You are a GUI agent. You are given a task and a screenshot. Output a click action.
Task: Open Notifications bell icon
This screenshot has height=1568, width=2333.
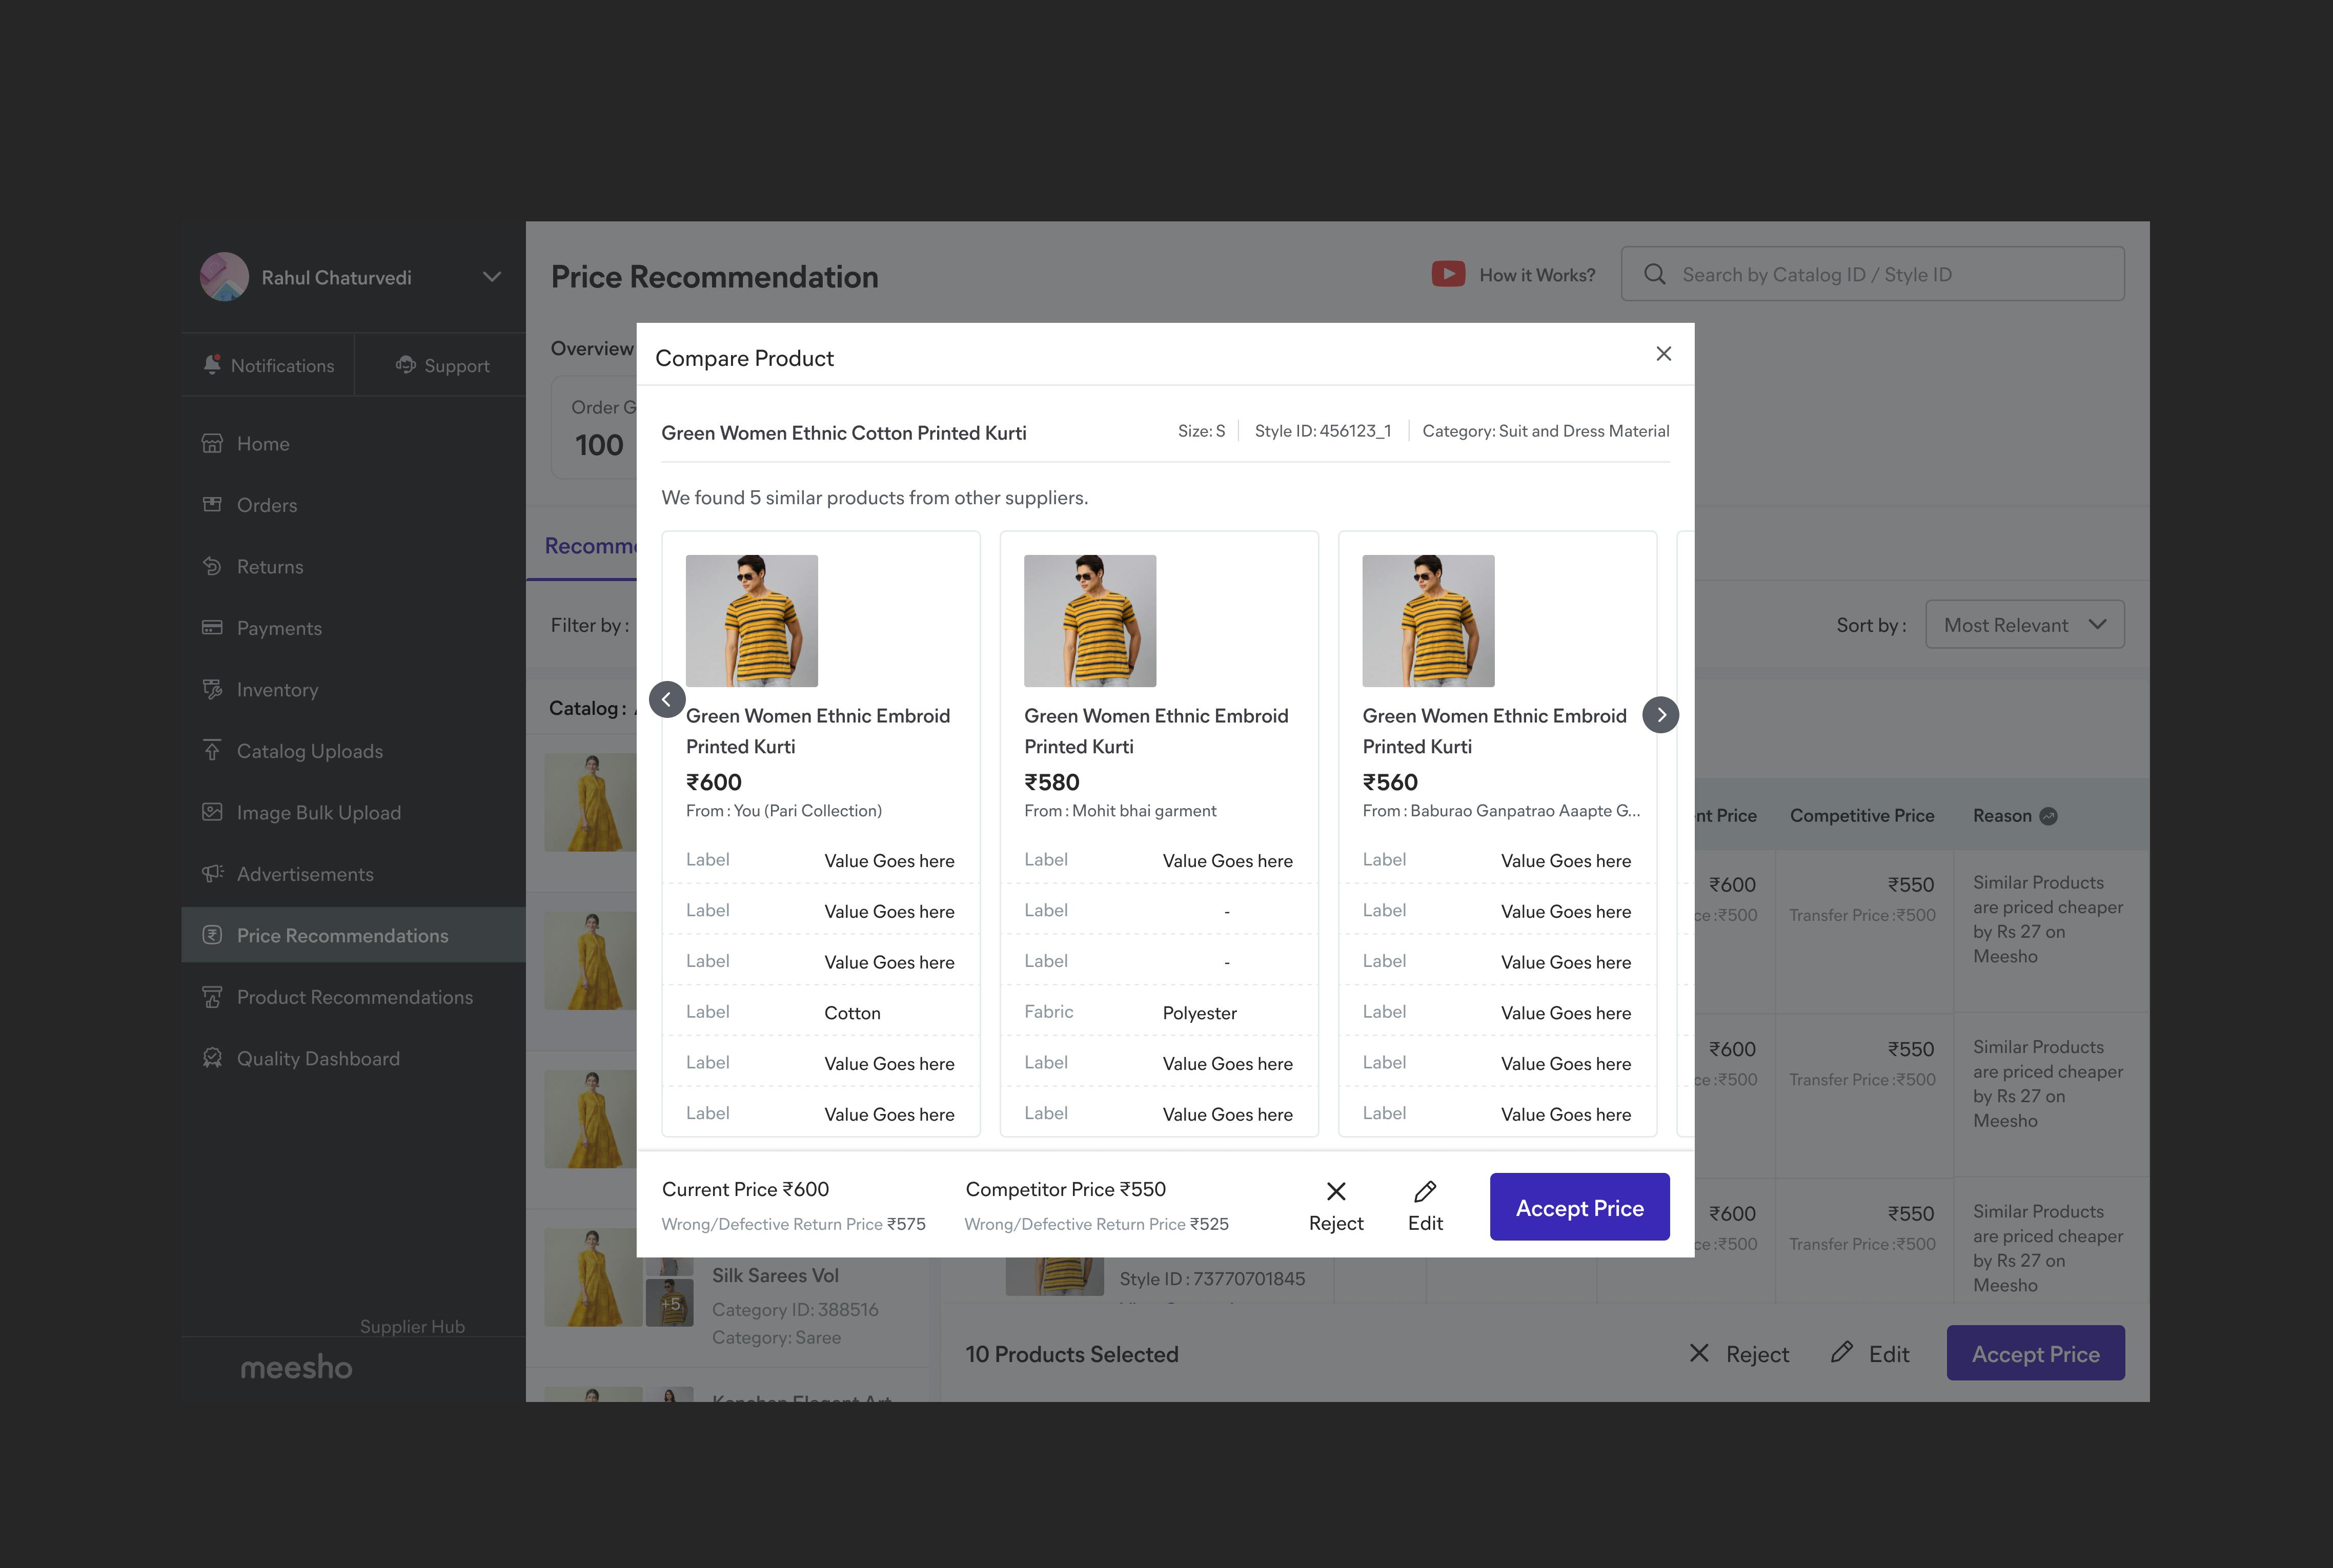tap(211, 365)
